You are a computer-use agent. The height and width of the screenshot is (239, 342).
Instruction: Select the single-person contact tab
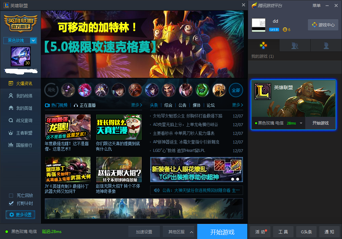coord(326,45)
